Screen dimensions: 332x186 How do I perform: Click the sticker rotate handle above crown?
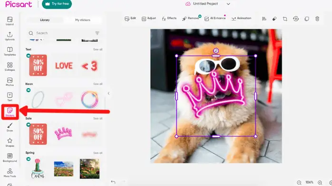(216, 51)
